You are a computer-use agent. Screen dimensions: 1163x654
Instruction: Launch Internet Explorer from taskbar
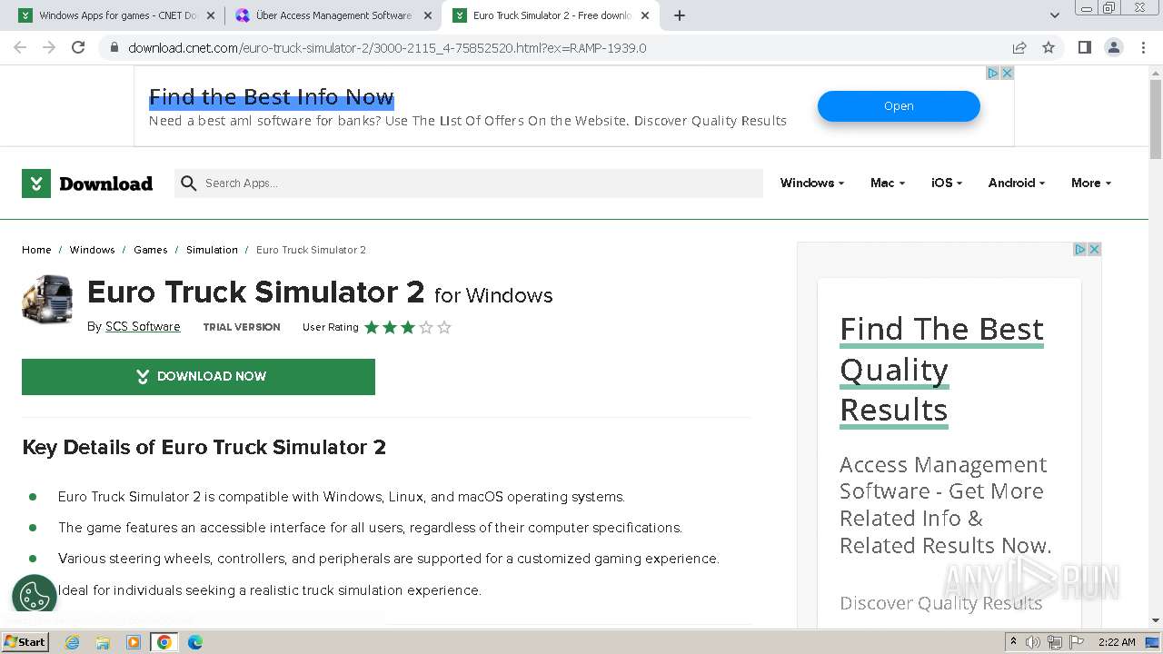click(73, 642)
